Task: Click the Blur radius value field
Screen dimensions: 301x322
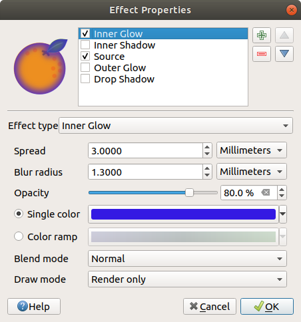Action: (x=145, y=172)
